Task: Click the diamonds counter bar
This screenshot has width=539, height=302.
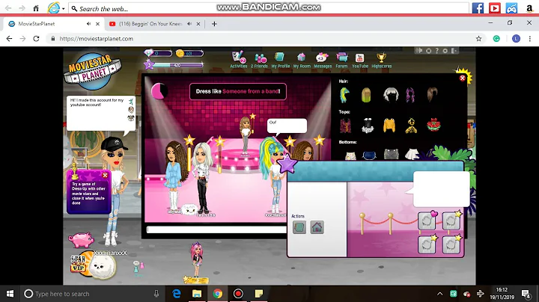Action: click(x=158, y=53)
